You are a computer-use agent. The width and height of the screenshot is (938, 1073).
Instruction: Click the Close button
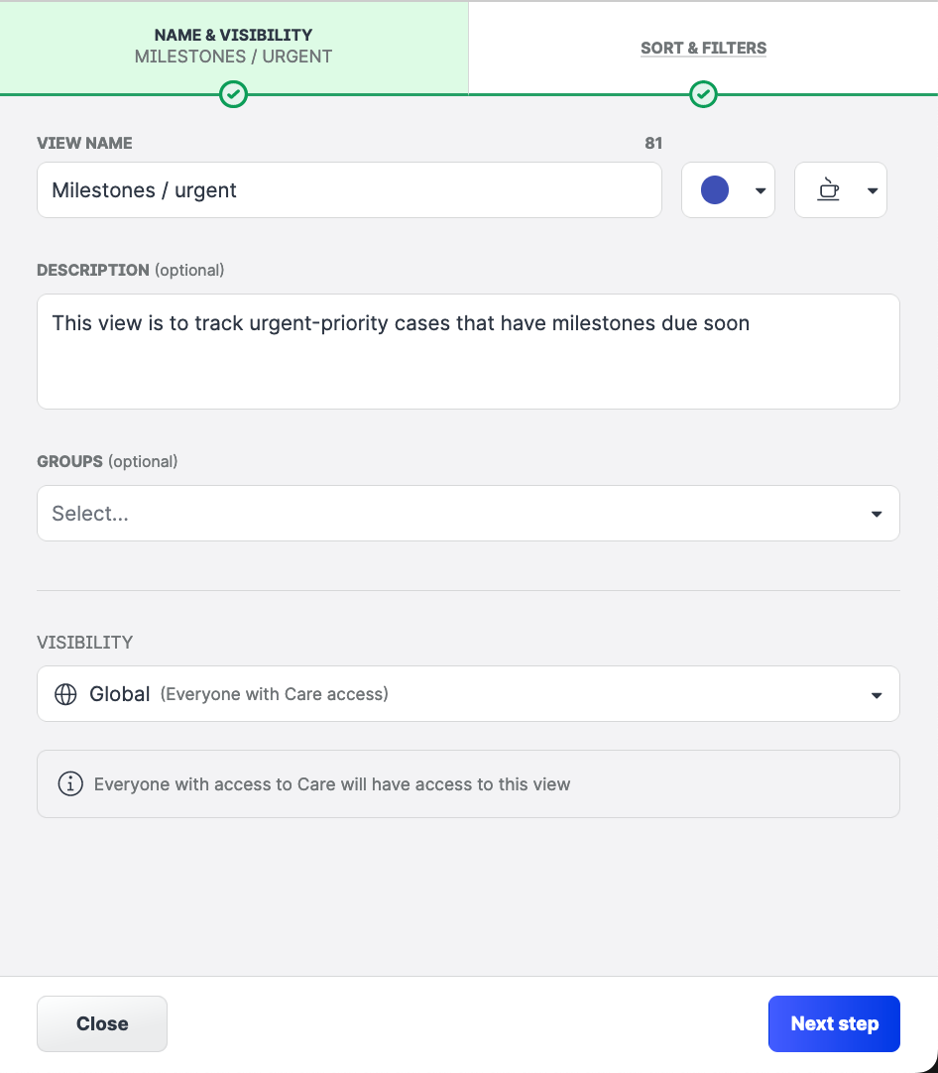click(102, 1023)
